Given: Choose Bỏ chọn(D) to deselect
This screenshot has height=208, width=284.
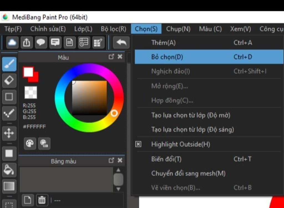Looking at the screenshot, I should pos(209,57).
